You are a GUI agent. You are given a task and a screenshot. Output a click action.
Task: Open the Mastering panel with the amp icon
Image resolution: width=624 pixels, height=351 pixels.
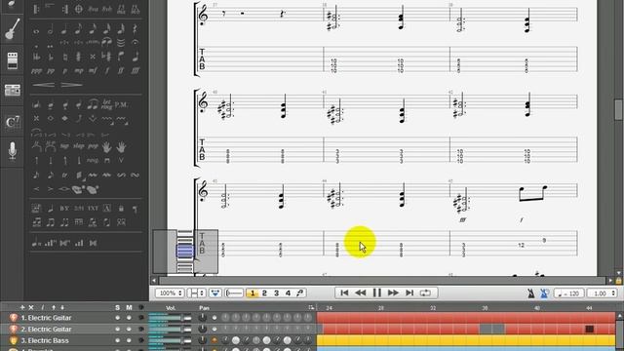coord(13,91)
